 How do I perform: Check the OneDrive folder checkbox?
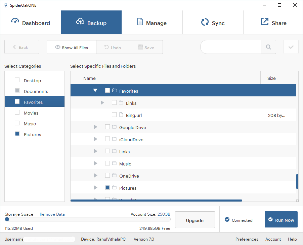tap(107, 175)
